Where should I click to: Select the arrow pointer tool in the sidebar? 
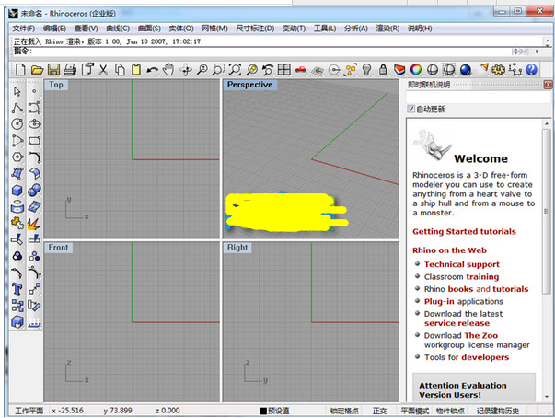[x=17, y=91]
